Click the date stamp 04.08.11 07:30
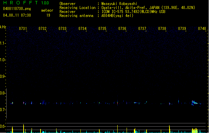Image resolution: width=209 pixels, height=133 pixels. pos(17,15)
